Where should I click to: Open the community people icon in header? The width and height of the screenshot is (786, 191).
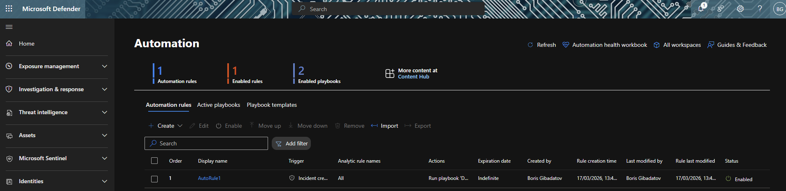coord(721,9)
